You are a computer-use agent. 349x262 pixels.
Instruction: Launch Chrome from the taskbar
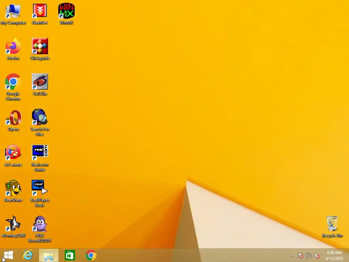coord(91,255)
